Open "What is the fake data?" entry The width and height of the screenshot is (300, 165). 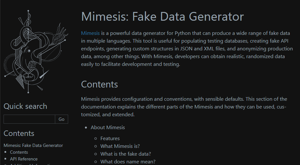pyautogui.click(x=126, y=154)
